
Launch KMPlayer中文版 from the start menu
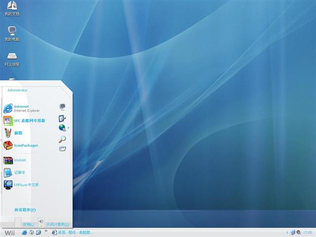[21, 185]
